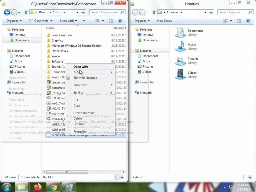Change view icon in Compressed window toolbar
Screen dimensions: 256x192
tap(97, 21)
